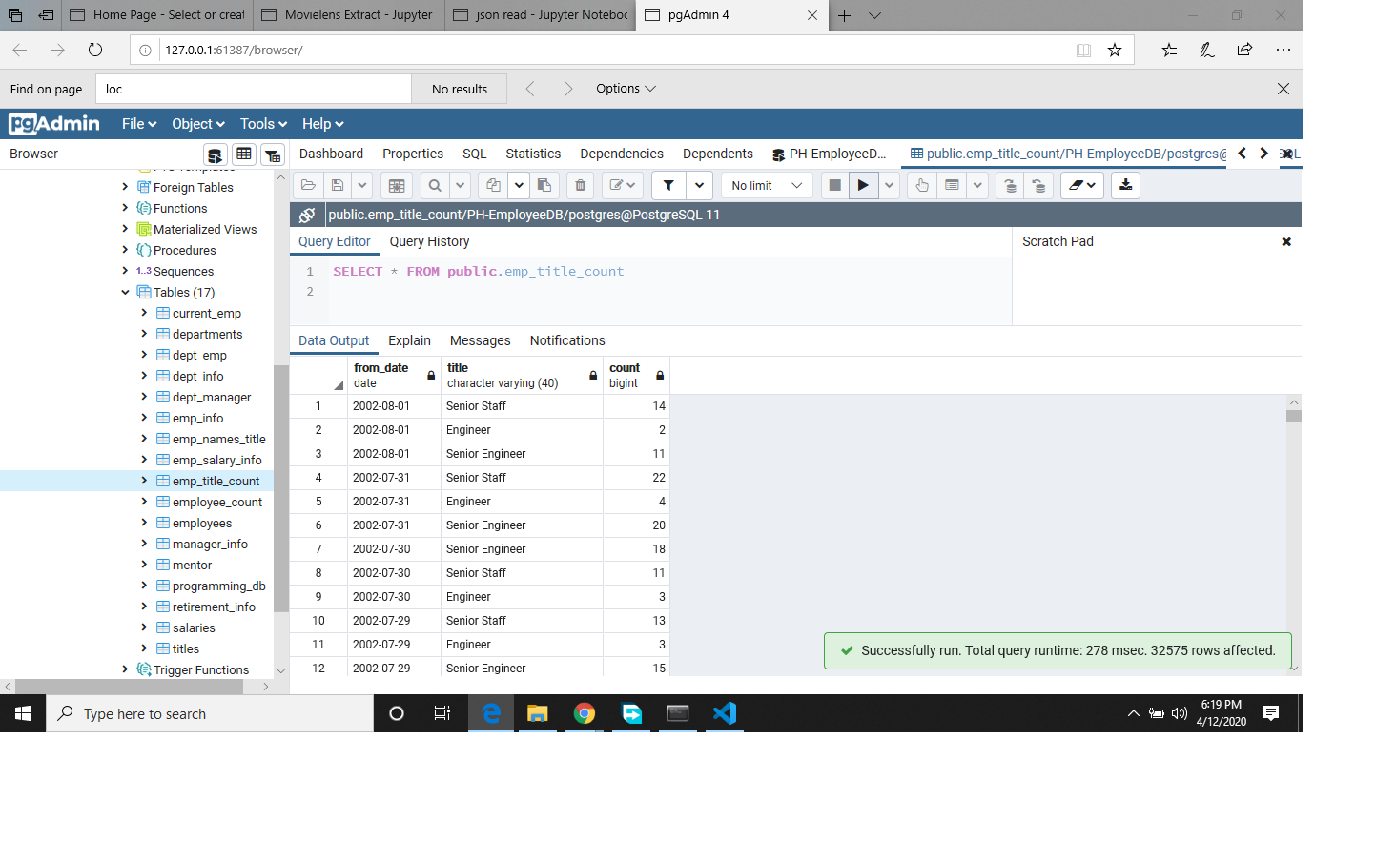Viewport: 1376px width, 864px height.
Task: Open the Tools menu
Action: pyautogui.click(x=263, y=124)
